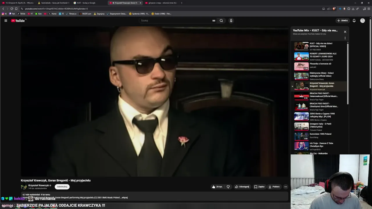372x209 pixels.
Task: Open the IG bookmark
Action: tap(4, 14)
